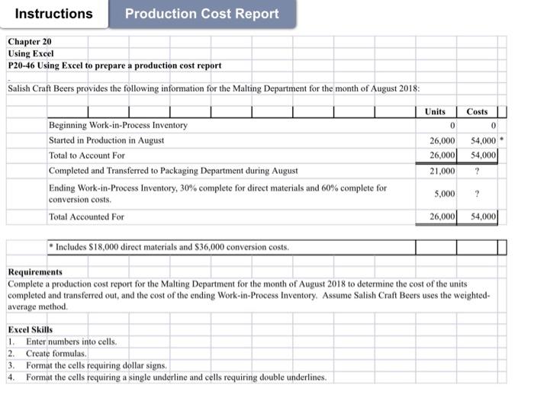Click 'Total Accounted For' label
Viewport: 534px width, 401px height.
(x=86, y=217)
